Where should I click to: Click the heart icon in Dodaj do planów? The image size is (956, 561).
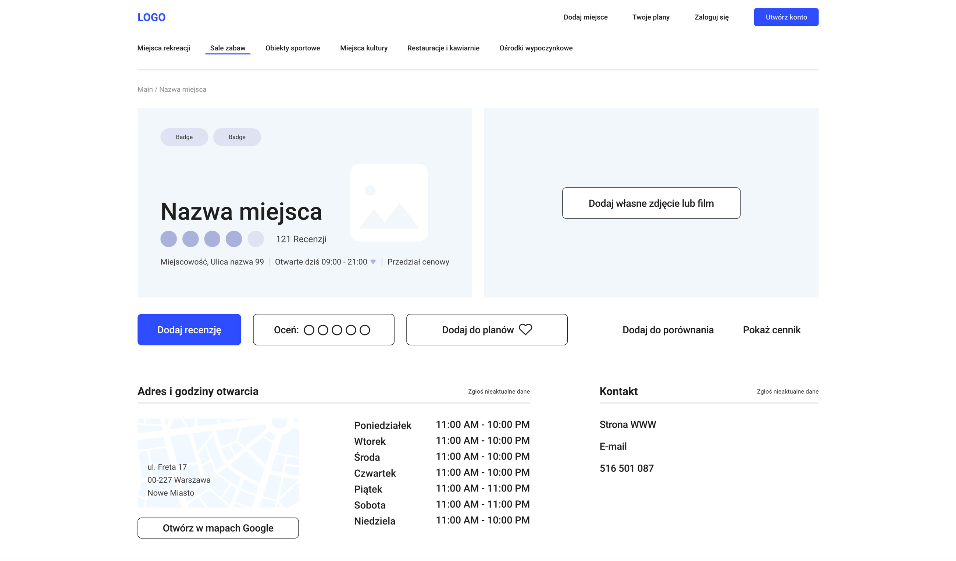pos(525,330)
